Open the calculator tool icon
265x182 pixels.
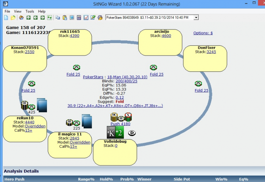pos(79,17)
